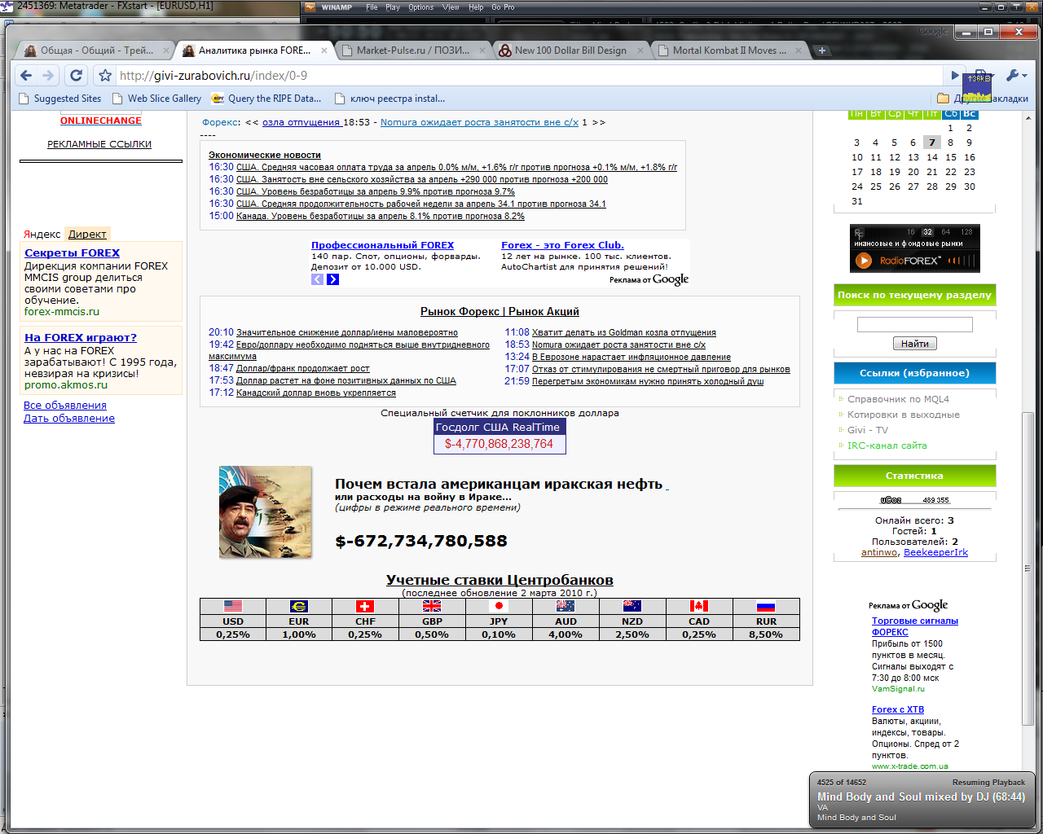Open a new tab with the plus button
This screenshot has width=1043, height=834.
coord(821,50)
